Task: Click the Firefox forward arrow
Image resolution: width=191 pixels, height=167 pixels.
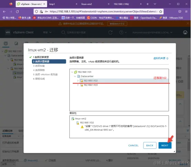Action: tap(11, 12)
